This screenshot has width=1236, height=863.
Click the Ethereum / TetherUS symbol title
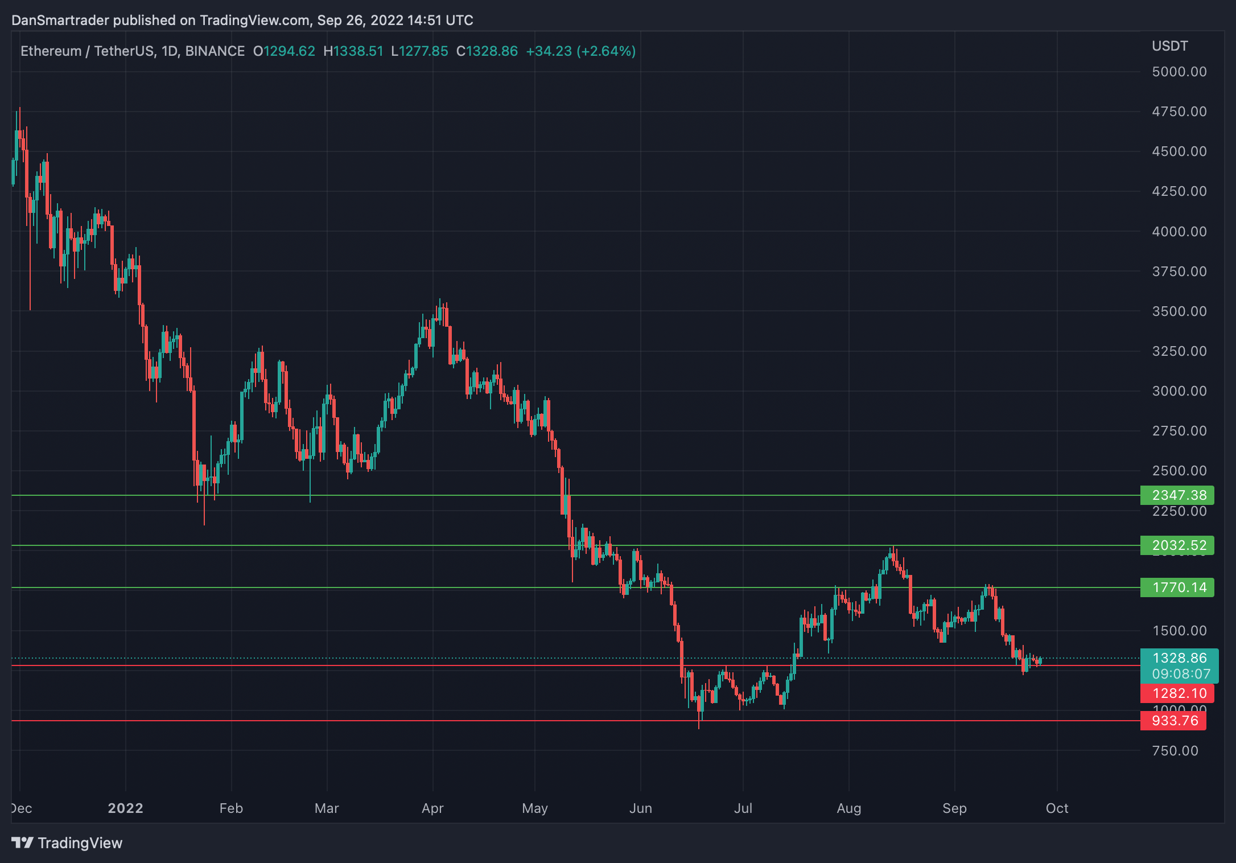point(87,51)
